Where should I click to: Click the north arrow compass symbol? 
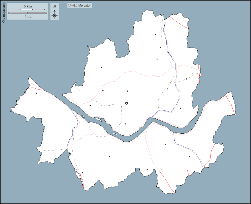coord(55,15)
